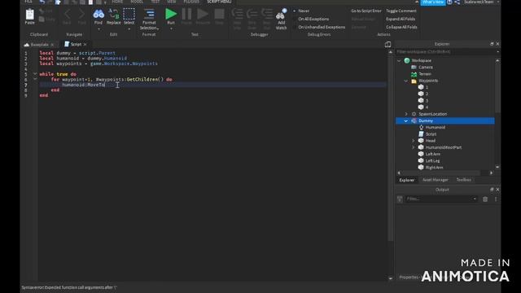Click the Explorer filter workspace field
This screenshot has width=521, height=293.
[x=445, y=52]
